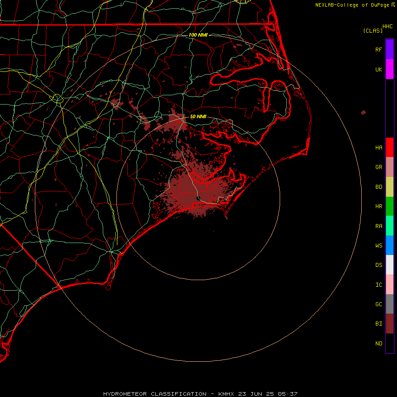Click the GR legend label
The width and height of the screenshot is (397, 397).
[x=378, y=167]
